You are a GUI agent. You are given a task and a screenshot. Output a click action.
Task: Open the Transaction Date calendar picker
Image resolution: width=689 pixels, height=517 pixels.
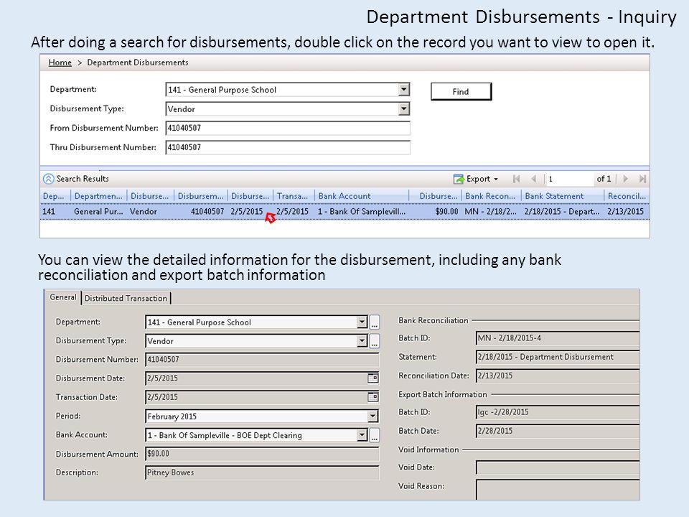[372, 397]
